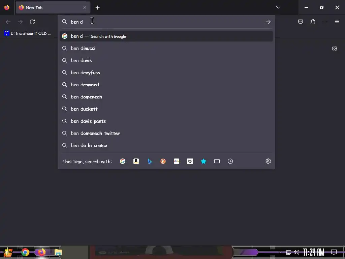Screen dimensions: 345x259
Task: Select suggestion 'ben domenech twitter'
Action: (x=166, y=133)
